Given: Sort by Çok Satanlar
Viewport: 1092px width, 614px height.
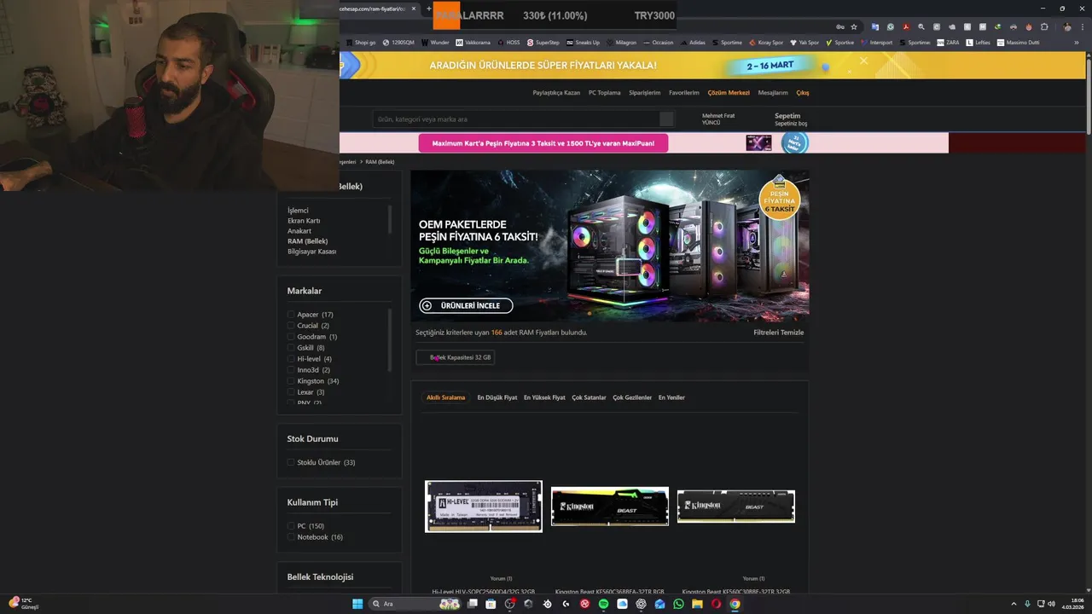Looking at the screenshot, I should [x=589, y=397].
